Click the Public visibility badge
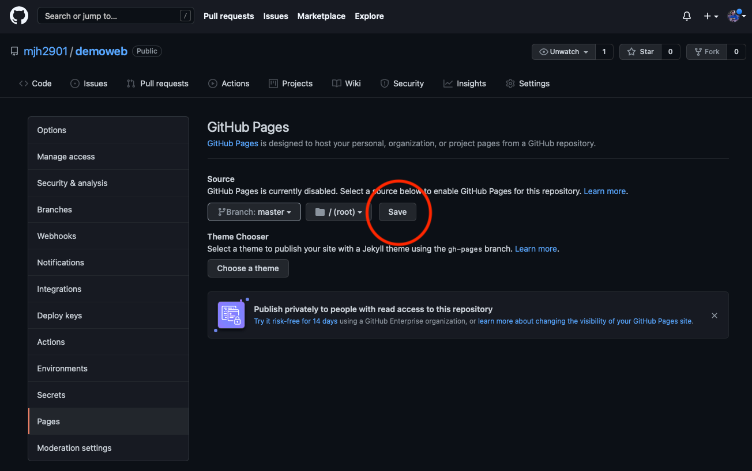The image size is (752, 471). point(147,51)
